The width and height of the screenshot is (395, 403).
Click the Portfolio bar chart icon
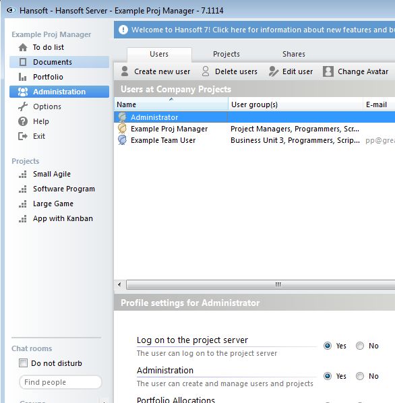pyautogui.click(x=23, y=77)
